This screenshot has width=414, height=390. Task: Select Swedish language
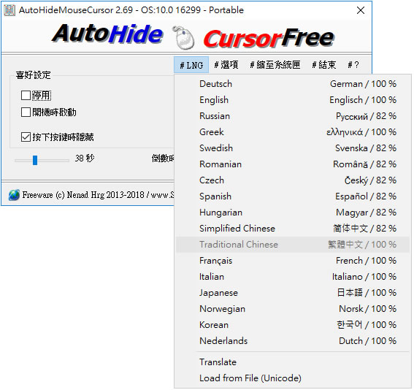(x=293, y=148)
